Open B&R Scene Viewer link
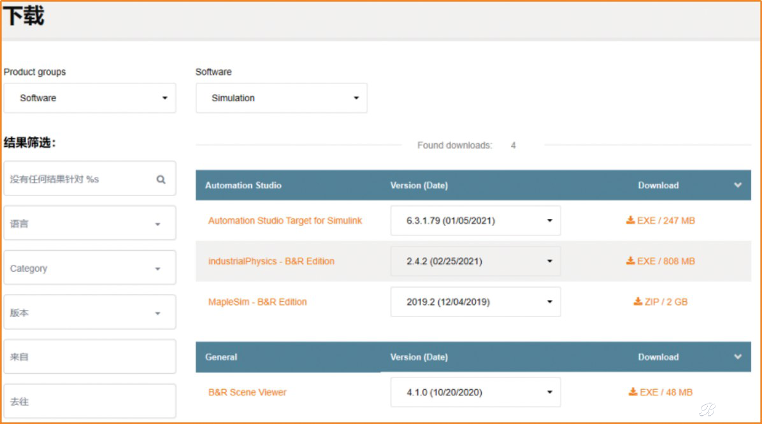762x424 pixels. pyautogui.click(x=247, y=392)
